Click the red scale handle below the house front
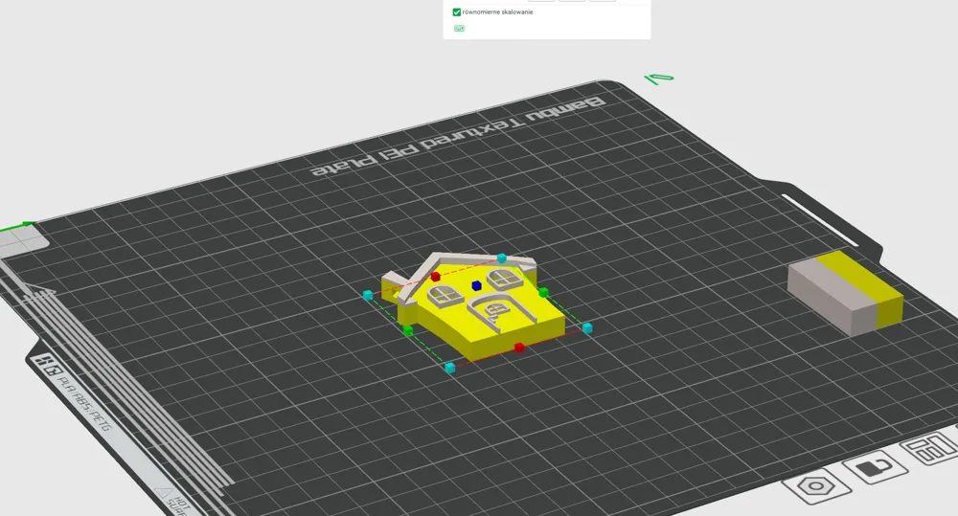Image resolution: width=958 pixels, height=516 pixels. click(519, 348)
